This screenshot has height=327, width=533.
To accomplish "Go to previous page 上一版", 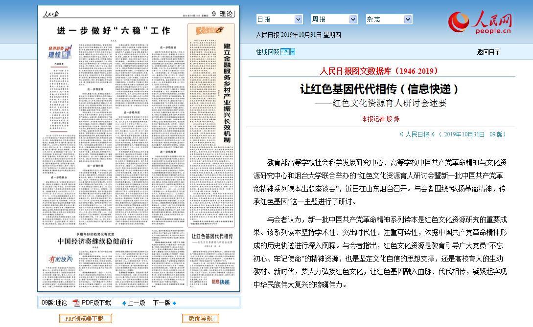I will coord(137,303).
